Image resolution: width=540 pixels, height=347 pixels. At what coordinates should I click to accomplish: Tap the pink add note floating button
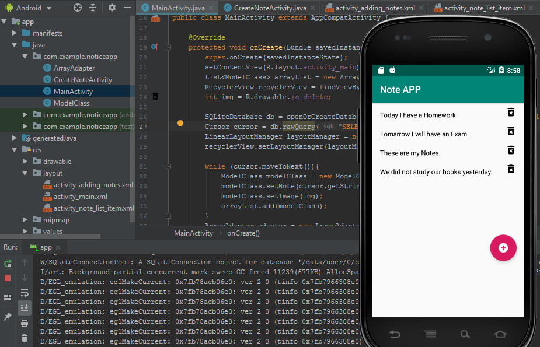point(503,248)
